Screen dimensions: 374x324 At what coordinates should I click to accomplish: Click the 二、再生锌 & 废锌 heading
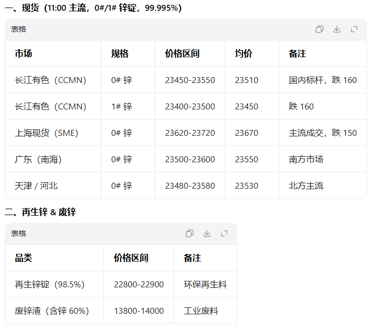[x=40, y=212]
